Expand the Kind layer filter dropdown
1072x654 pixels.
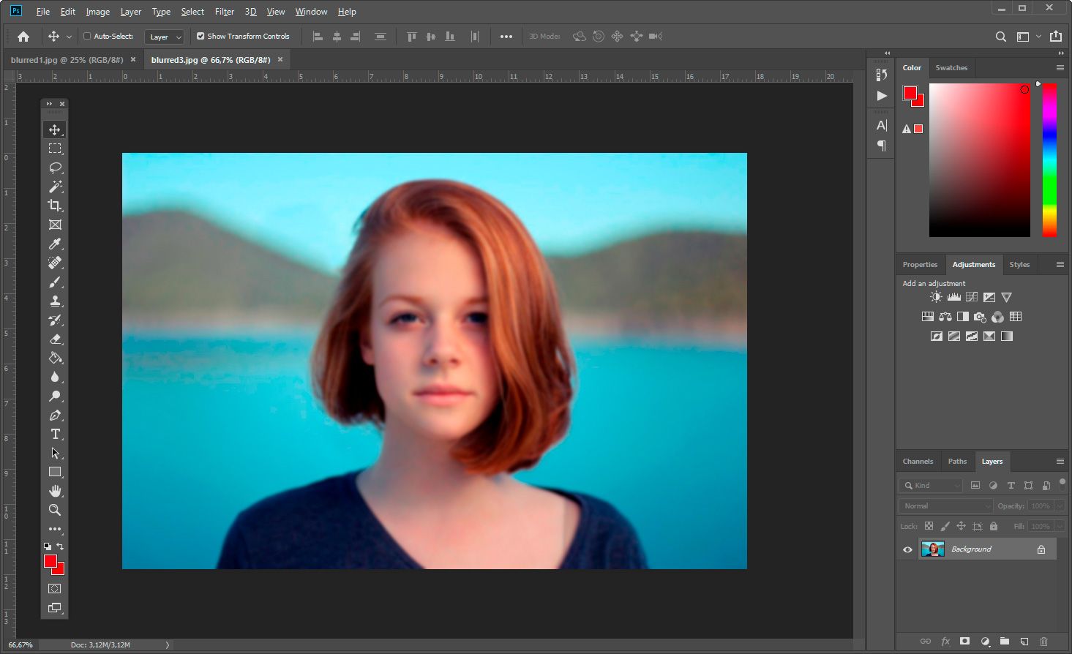point(932,485)
